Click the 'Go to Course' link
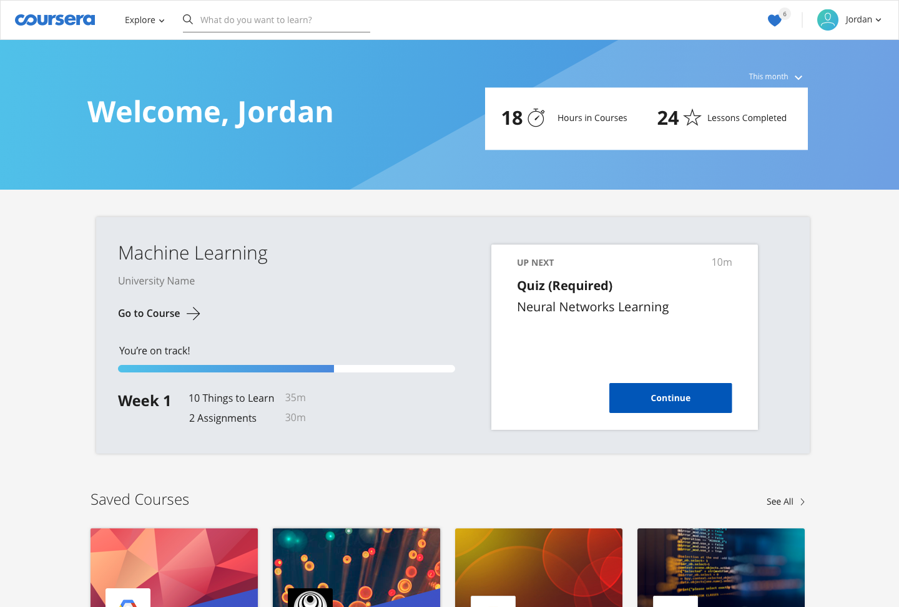This screenshot has width=899, height=607. pyautogui.click(x=149, y=313)
